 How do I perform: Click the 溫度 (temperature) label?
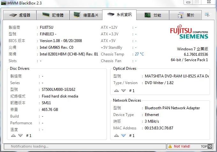(x=14, y=130)
